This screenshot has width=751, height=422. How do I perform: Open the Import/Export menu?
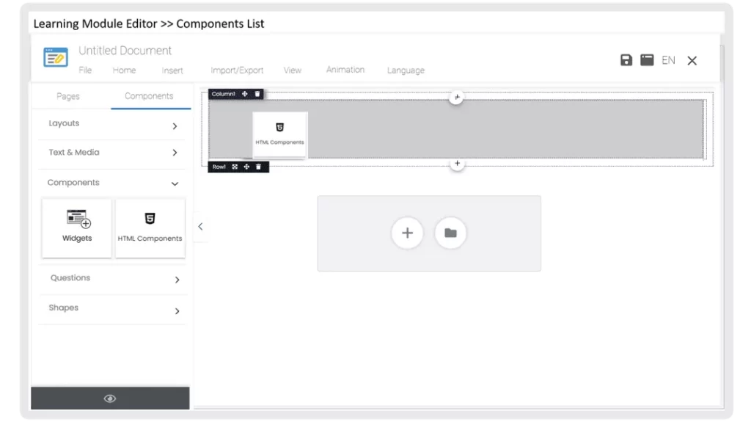[x=237, y=70]
